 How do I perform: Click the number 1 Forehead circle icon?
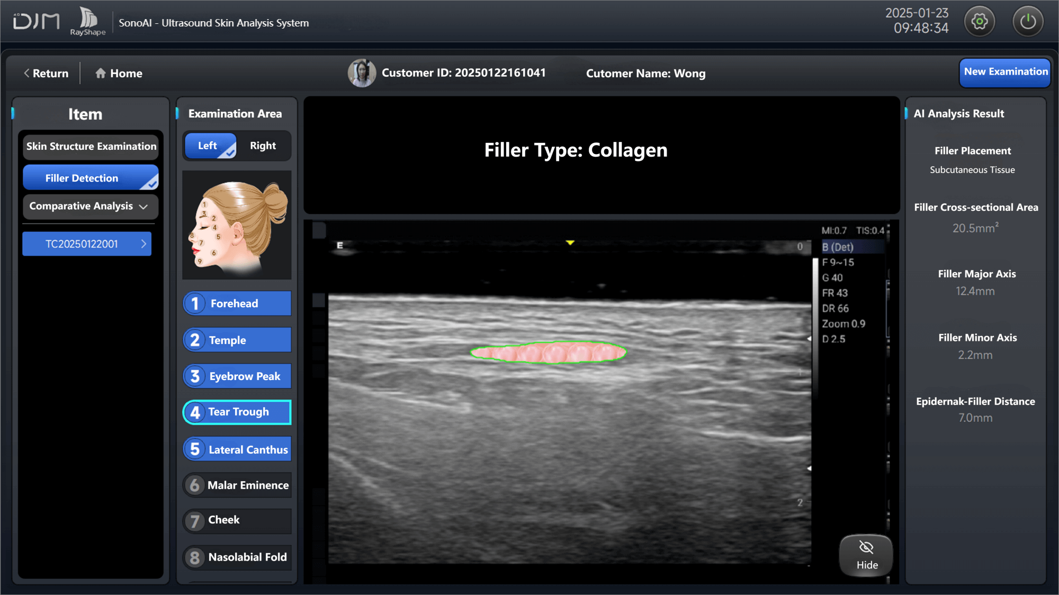195,303
